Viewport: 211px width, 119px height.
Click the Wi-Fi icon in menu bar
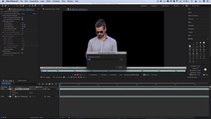pyautogui.click(x=177, y=1)
